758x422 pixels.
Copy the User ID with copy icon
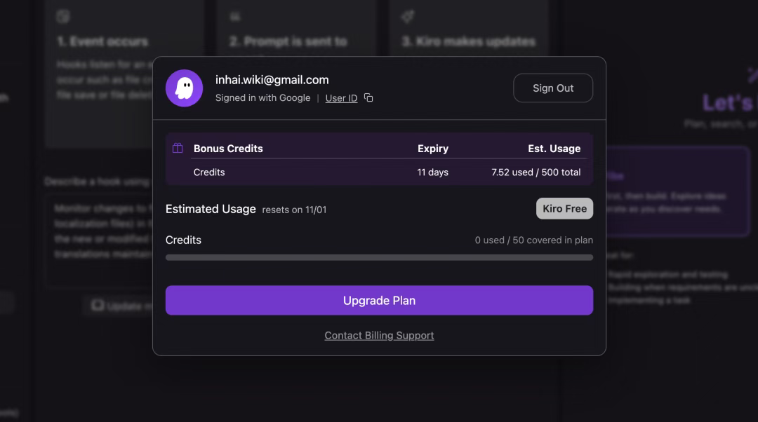(x=368, y=98)
